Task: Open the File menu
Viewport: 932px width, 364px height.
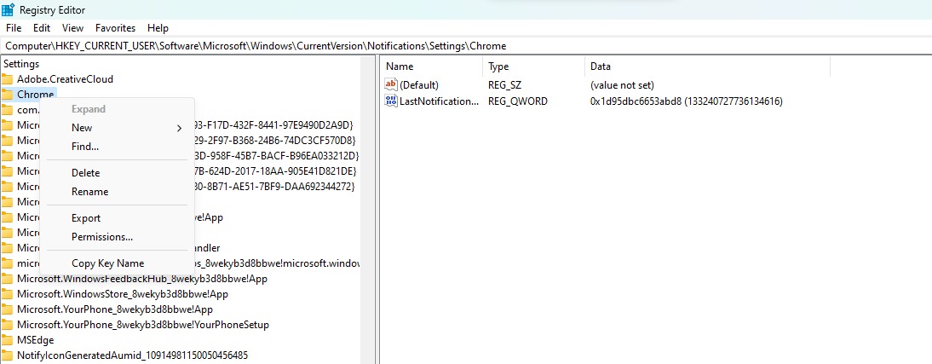Action: point(14,28)
